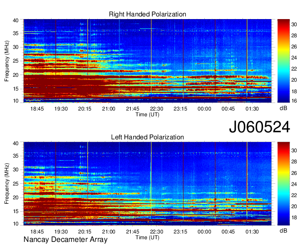302x245 pixels.
Task: Click the 20 MHz tick on left-handed plot
Action: [16, 198]
